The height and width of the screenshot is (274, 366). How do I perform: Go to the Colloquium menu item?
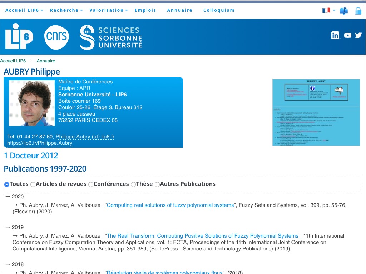(x=219, y=10)
